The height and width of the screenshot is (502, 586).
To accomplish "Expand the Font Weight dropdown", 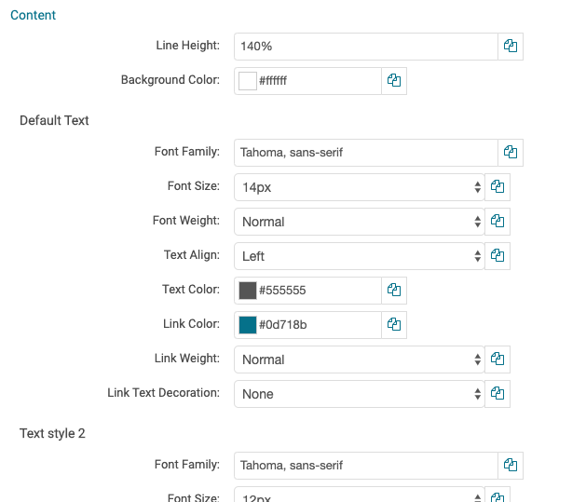I will 359,222.
